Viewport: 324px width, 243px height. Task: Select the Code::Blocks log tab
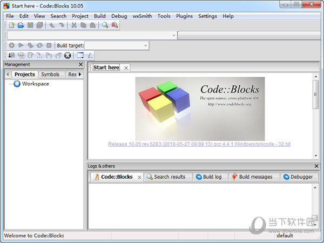tap(117, 177)
